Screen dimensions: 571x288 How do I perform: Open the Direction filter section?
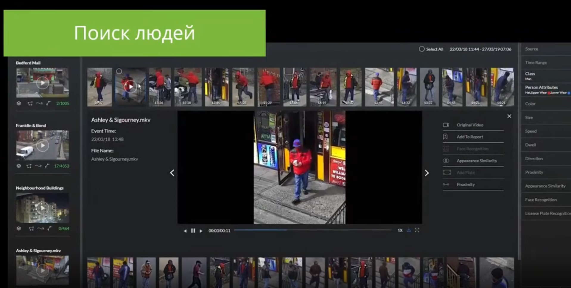coord(534,159)
